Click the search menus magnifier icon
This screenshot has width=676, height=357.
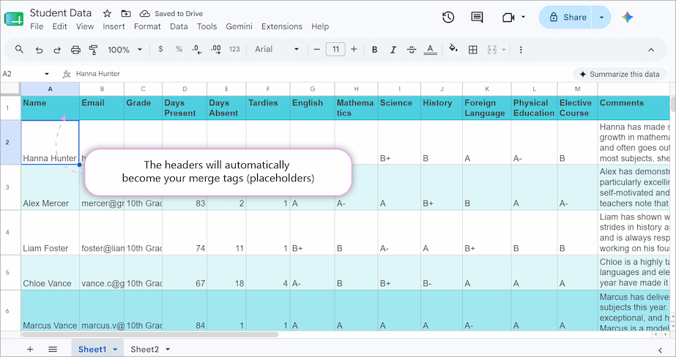pyautogui.click(x=19, y=50)
